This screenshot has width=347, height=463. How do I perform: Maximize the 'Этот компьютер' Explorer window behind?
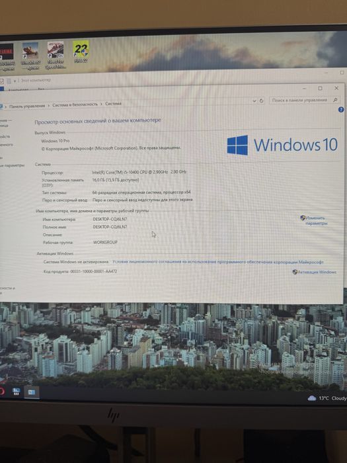(342, 73)
